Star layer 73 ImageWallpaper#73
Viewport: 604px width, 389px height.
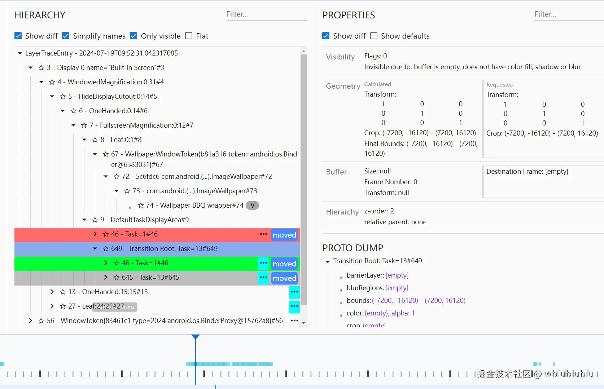click(x=127, y=191)
